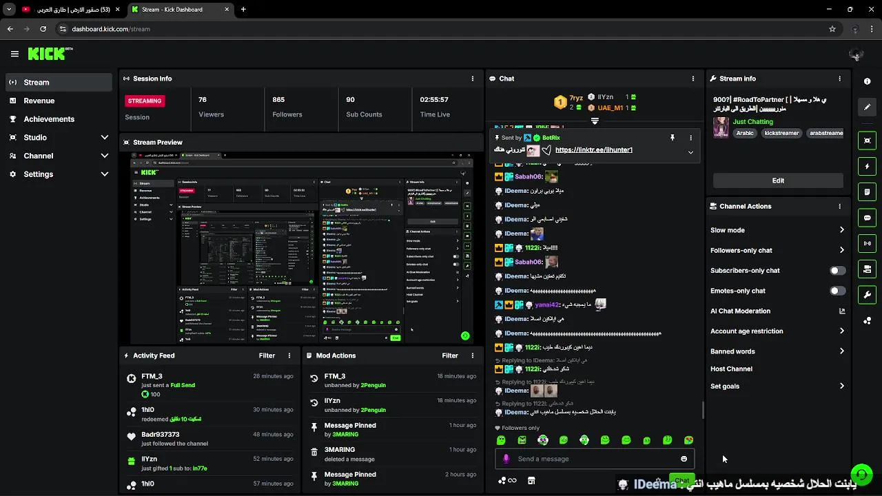The height and width of the screenshot is (496, 882).
Task: Expand the Settings sidebar section
Action: pos(105,174)
